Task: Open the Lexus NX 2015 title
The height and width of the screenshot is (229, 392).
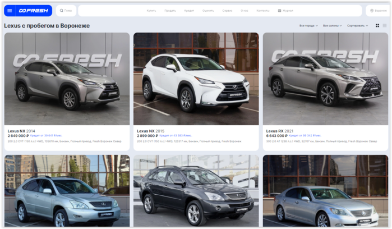Action: coord(150,131)
